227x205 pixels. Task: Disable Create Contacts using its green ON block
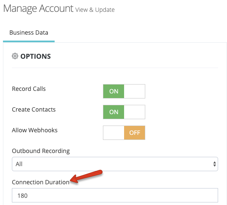tap(113, 112)
